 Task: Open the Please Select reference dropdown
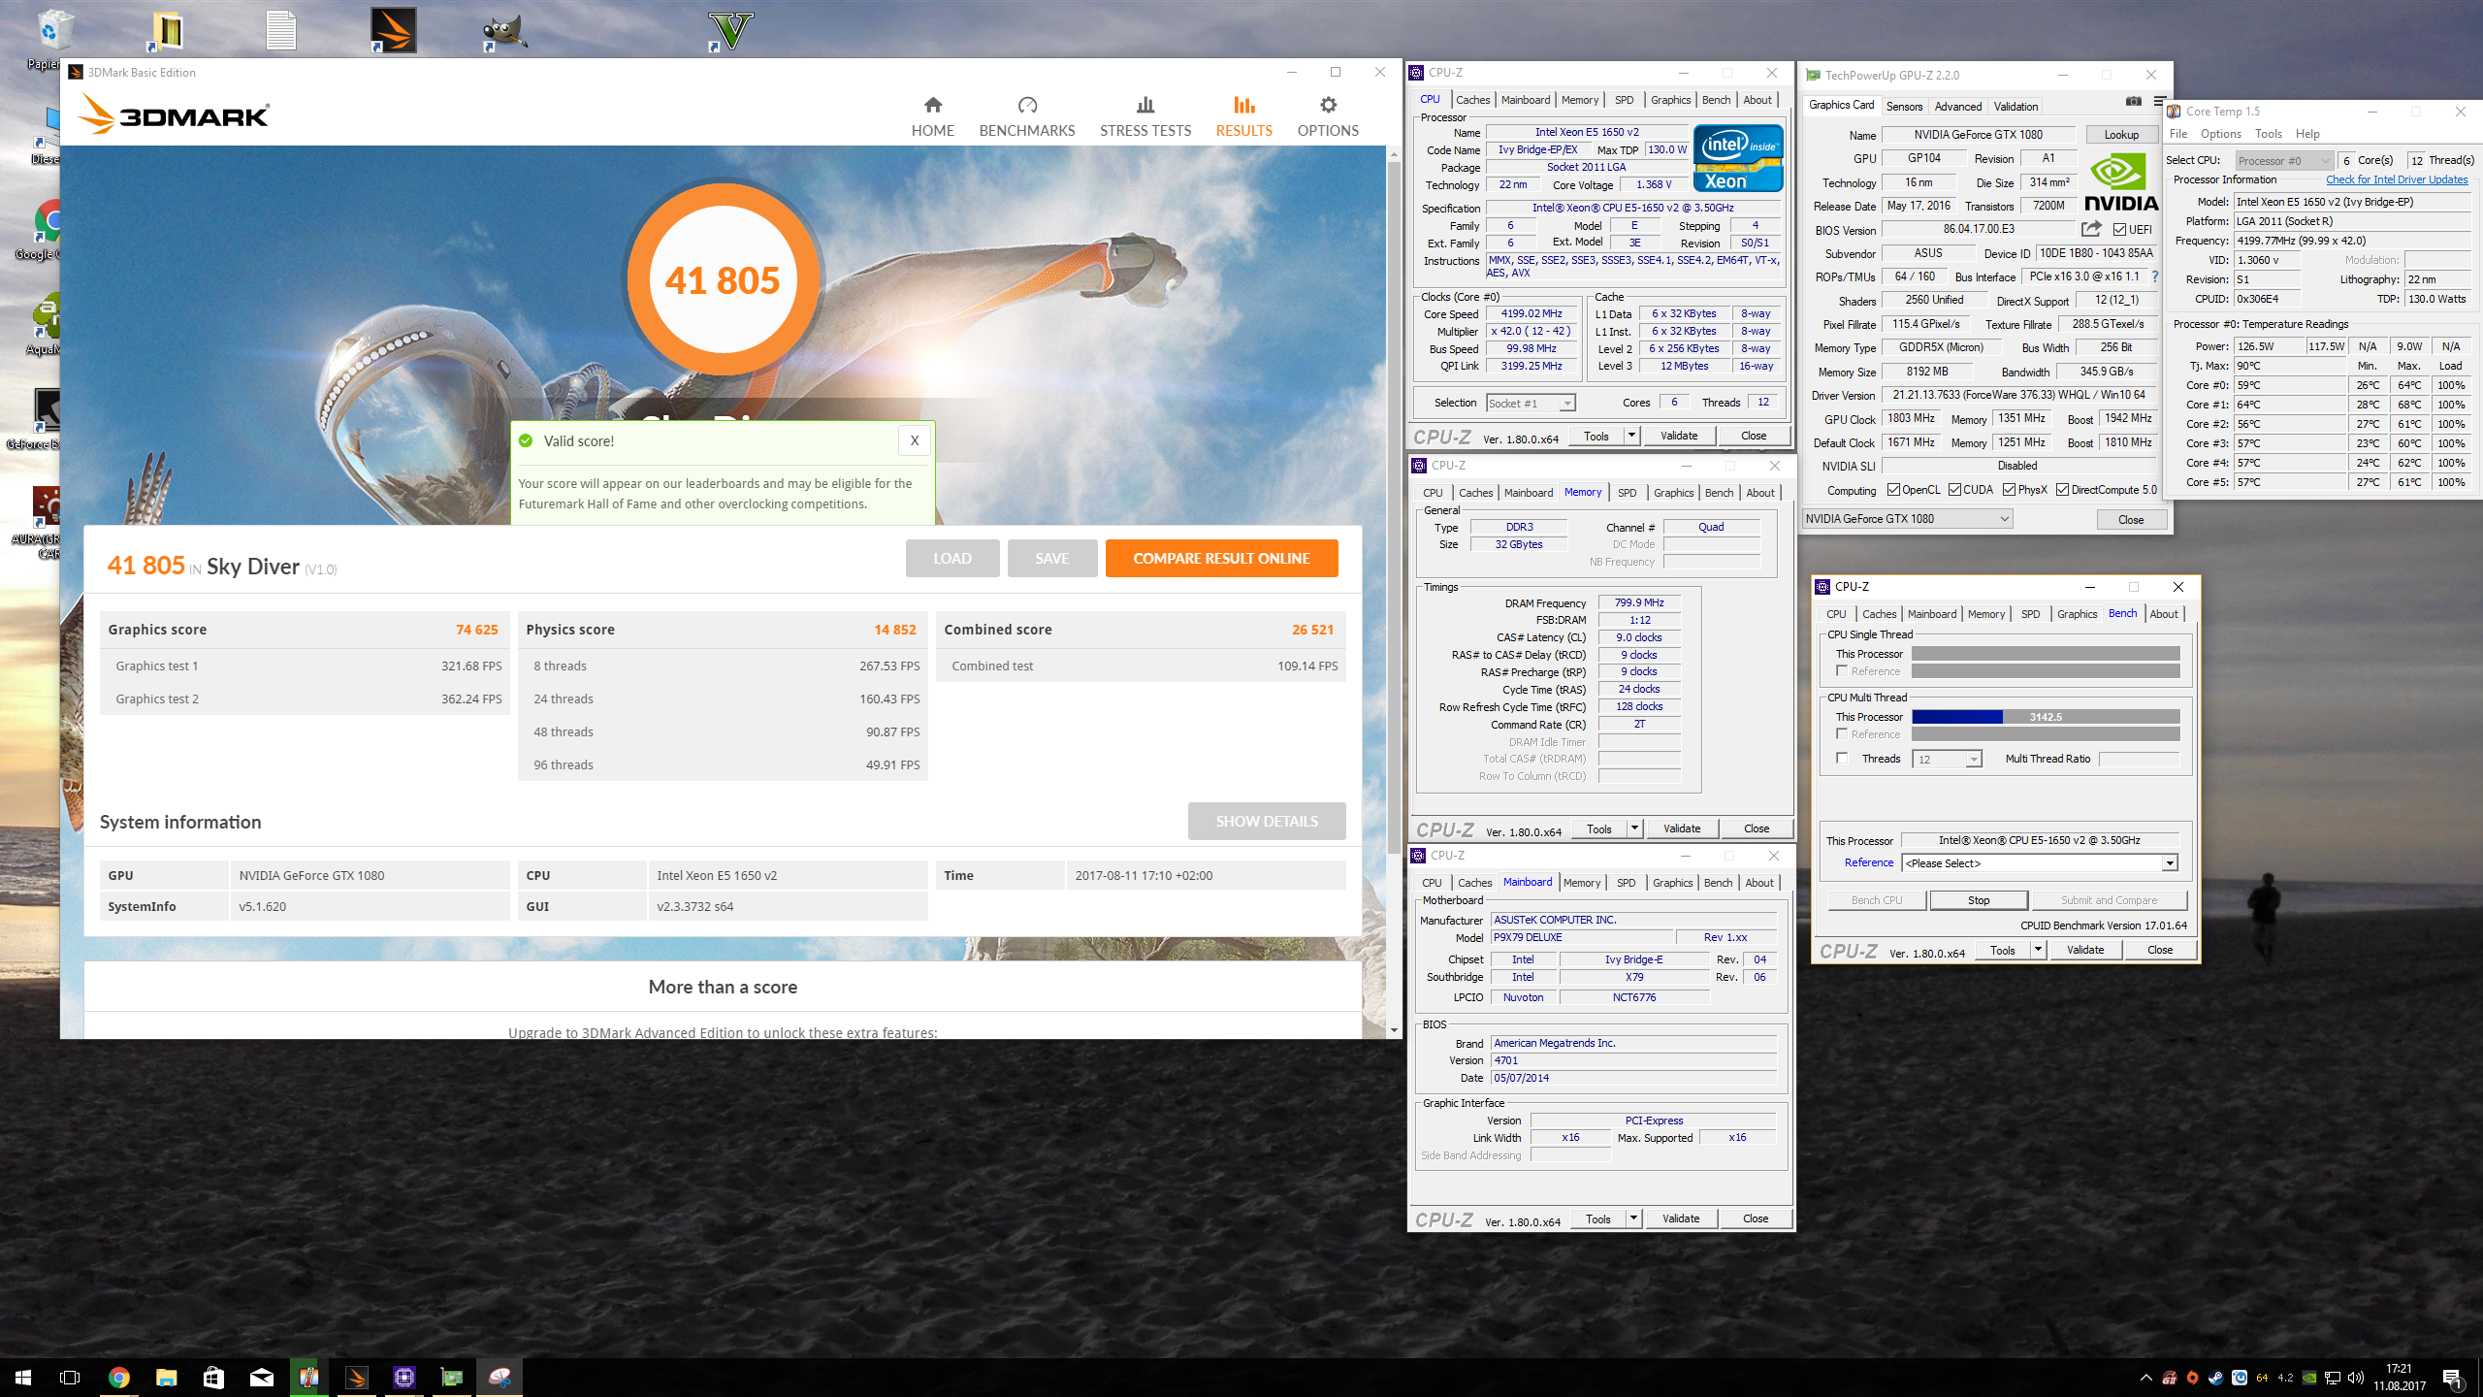tap(2041, 863)
